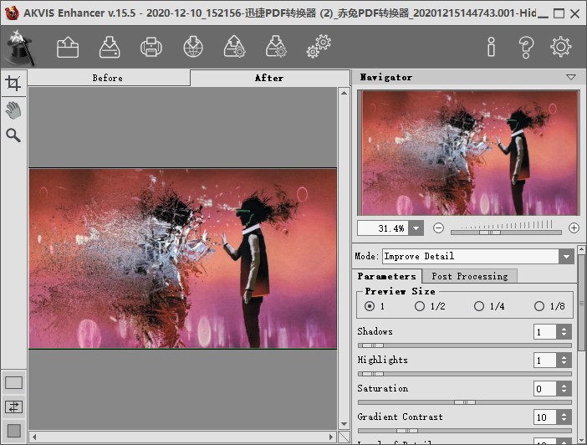Zoom out with the minus icon
The height and width of the screenshot is (445, 587).
[x=438, y=228]
